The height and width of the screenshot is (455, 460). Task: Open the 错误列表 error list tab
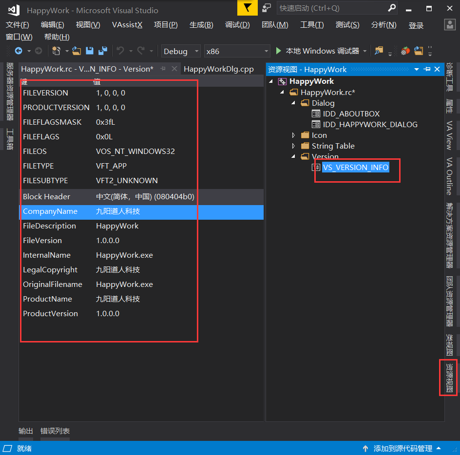[x=55, y=431]
